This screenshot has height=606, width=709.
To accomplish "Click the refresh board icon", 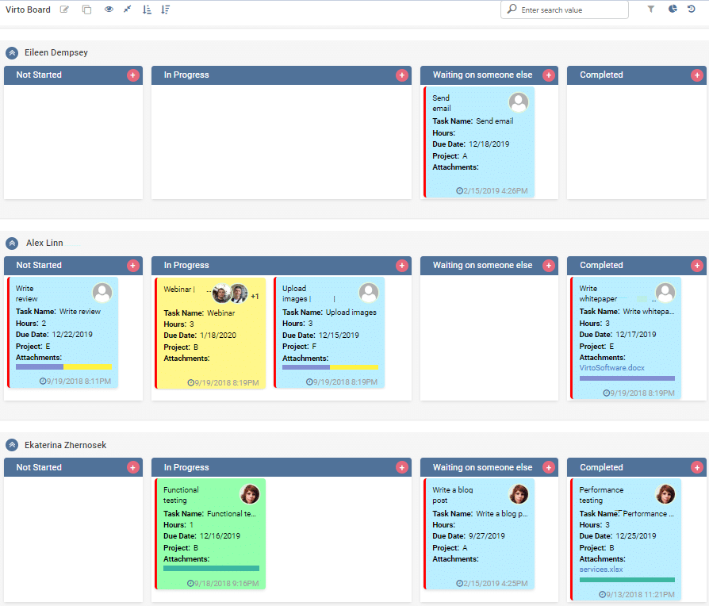I will click(692, 9).
